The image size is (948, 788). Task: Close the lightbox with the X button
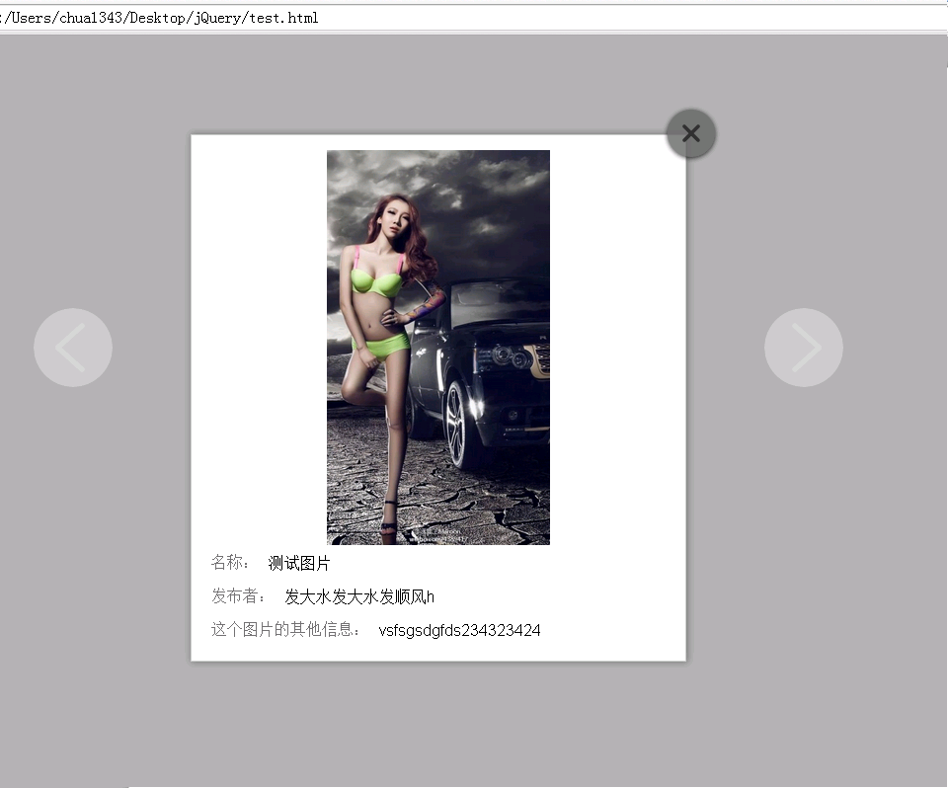coord(691,133)
